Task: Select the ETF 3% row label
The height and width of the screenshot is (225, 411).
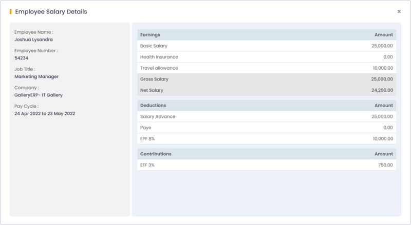Action: pyautogui.click(x=148, y=165)
